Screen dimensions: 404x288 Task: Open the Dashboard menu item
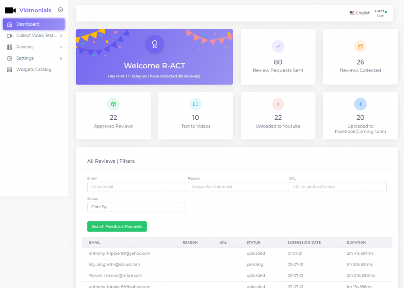click(34, 24)
